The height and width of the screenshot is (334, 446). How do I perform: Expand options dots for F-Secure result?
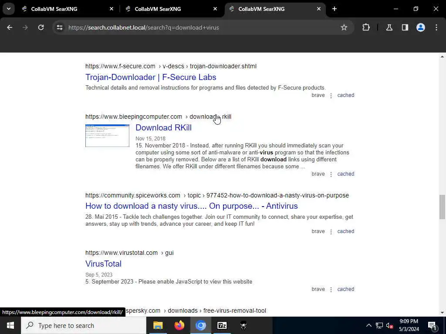pos(331,96)
